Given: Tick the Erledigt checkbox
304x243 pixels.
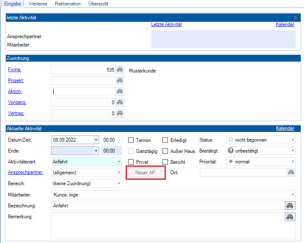Looking at the screenshot, I should (165, 140).
